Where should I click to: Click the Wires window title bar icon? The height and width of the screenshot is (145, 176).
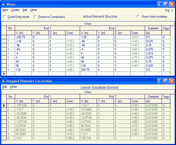coord(4,4)
